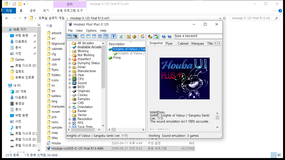This screenshot has height=160, width=285.
Task: Click the Samples speaker folder icon
Action: [x=74, y=99]
